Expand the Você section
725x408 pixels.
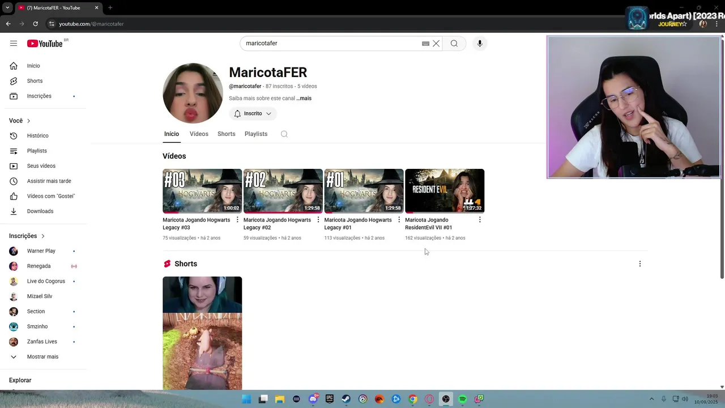[20, 121]
